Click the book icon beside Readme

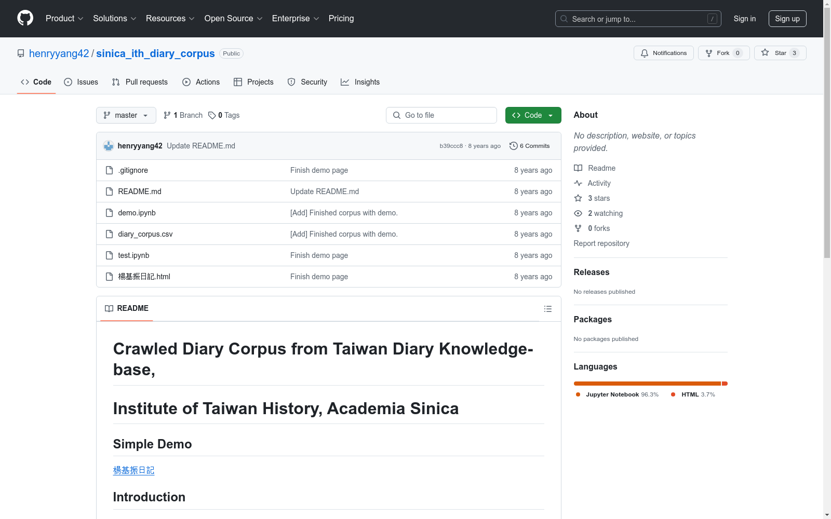pos(578,168)
